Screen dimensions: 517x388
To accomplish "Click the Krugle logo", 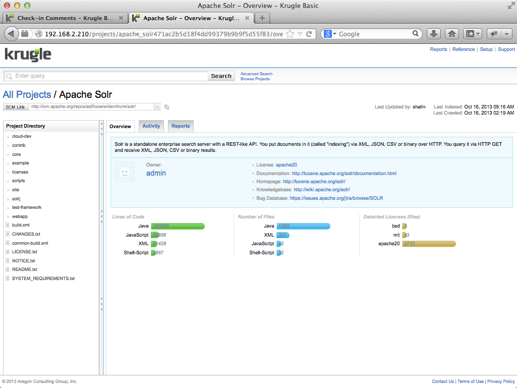I will tap(28, 55).
